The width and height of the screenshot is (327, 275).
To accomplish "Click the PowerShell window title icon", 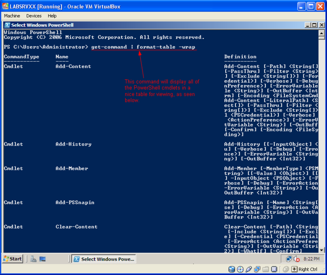I will coord(7,25).
